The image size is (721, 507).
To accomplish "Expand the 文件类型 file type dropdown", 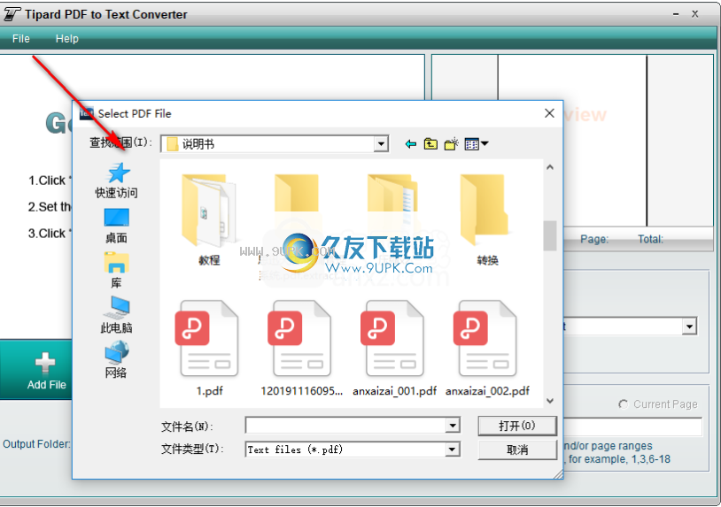I will tap(453, 449).
